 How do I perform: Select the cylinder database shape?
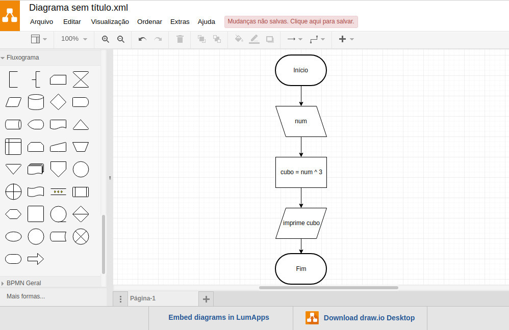click(x=36, y=102)
